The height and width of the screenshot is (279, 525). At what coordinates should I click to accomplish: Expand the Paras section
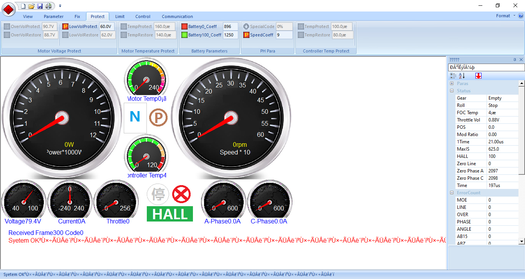[452, 84]
